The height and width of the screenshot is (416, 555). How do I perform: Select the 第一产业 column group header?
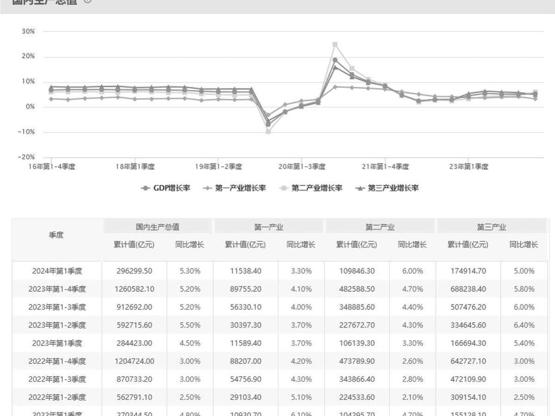(269, 227)
